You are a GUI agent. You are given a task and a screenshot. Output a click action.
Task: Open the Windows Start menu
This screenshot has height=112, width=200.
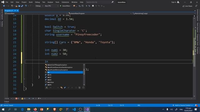(x=3, y=109)
